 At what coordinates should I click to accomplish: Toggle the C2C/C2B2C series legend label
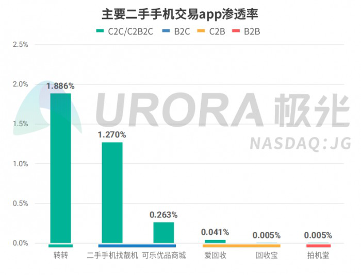(x=130, y=31)
